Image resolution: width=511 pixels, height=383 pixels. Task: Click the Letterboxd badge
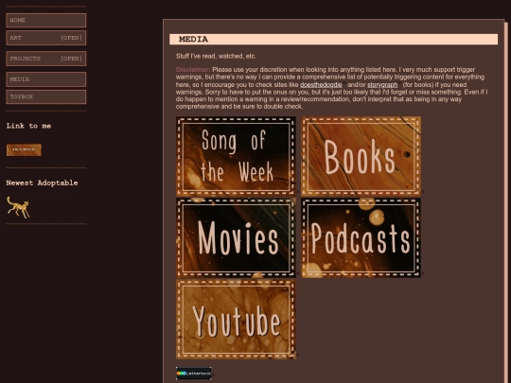pyautogui.click(x=194, y=374)
